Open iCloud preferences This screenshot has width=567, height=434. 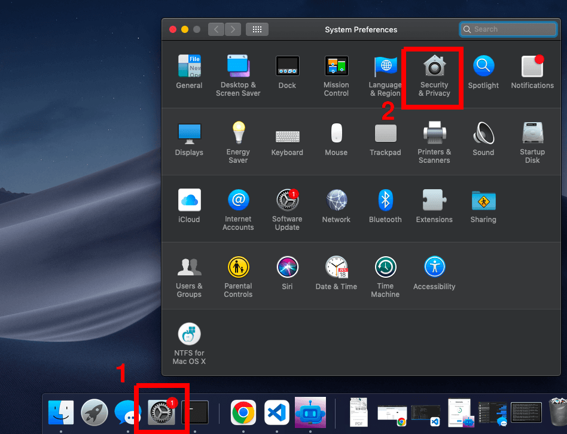point(189,205)
